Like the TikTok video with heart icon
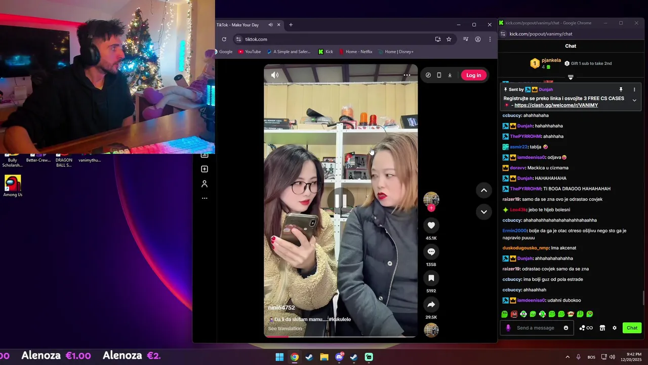Image resolution: width=648 pixels, height=365 pixels. pos(431,226)
